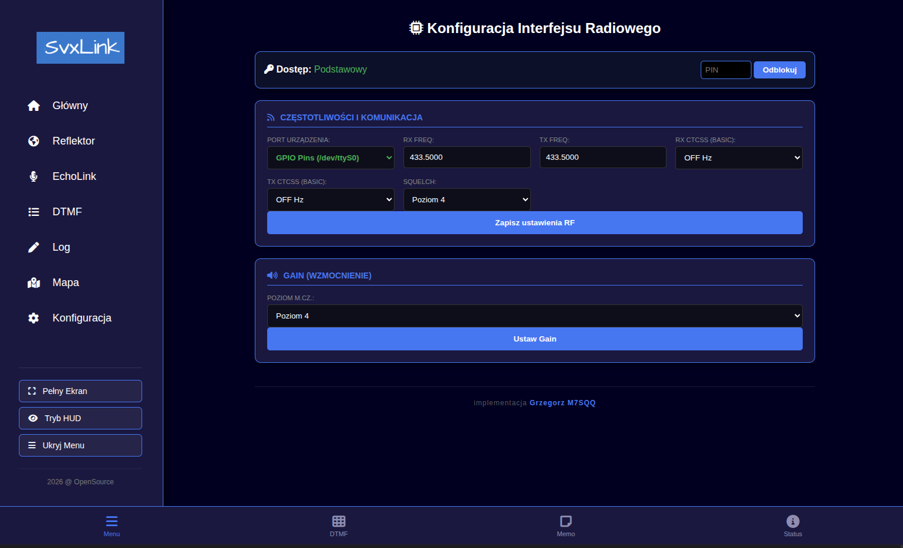Toggle Tryb HUD mode
The height and width of the screenshot is (548, 903).
(80, 418)
